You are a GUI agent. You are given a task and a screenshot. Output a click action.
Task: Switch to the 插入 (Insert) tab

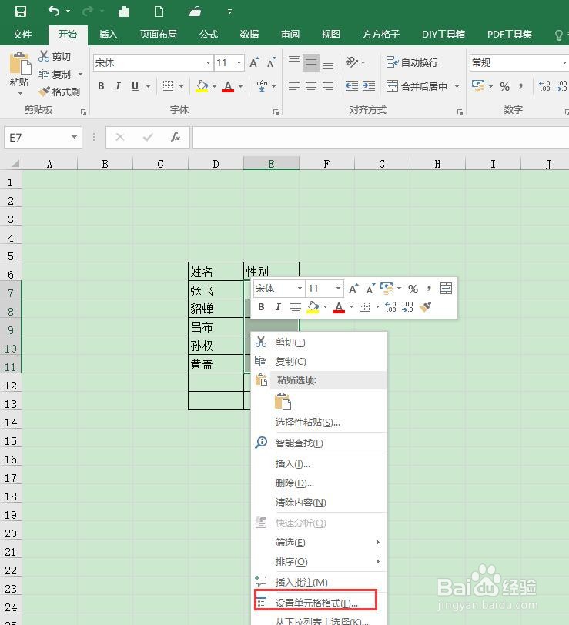coord(109,35)
